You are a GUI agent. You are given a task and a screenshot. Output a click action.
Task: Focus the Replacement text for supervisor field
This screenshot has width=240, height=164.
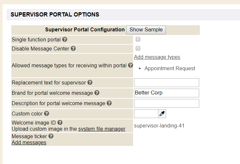click(166, 82)
